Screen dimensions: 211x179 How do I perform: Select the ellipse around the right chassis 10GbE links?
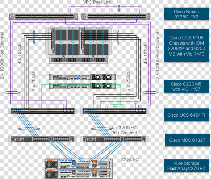[118, 37]
